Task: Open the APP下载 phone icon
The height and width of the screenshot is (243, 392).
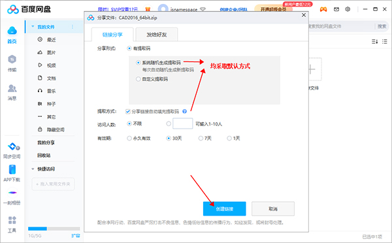Action: pyautogui.click(x=12, y=169)
